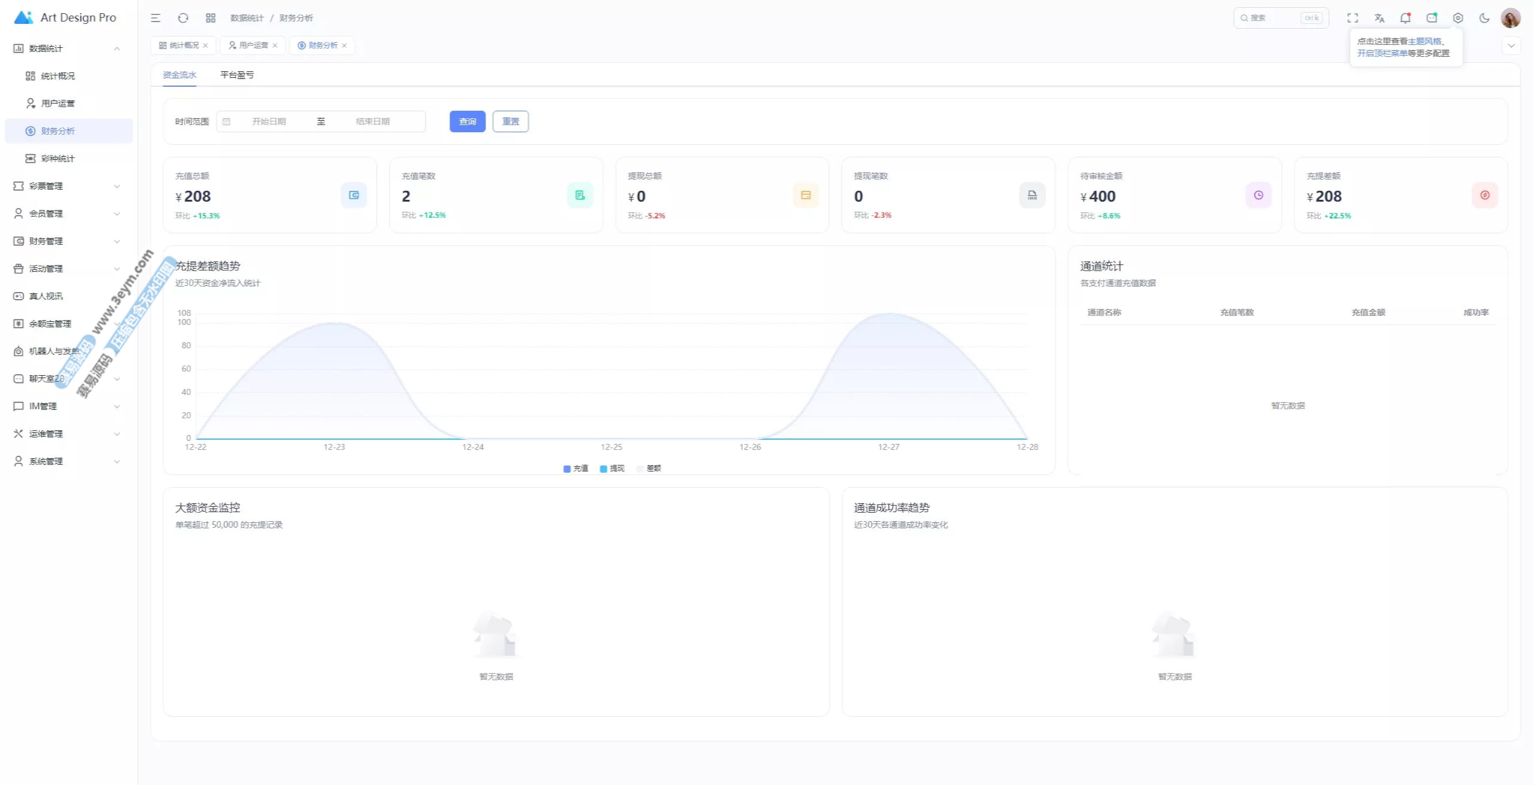Screen dimensions: 1533x785
Task: Open the language translation icon
Action: pos(1379,18)
